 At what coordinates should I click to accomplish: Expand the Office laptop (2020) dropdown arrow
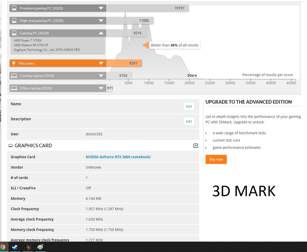pyautogui.click(x=101, y=88)
